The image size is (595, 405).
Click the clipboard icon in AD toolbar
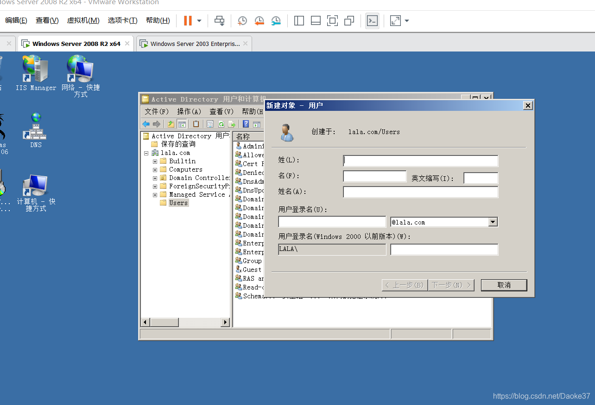196,124
